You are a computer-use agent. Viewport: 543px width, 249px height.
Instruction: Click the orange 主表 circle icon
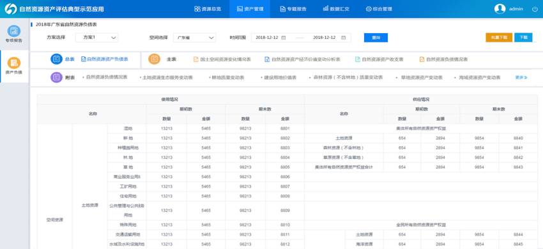[154, 59]
